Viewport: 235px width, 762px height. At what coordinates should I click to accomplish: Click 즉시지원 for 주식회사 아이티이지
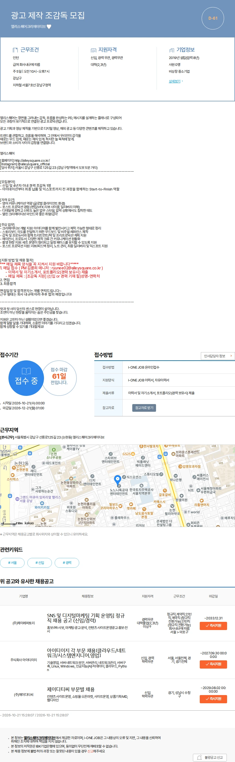pyautogui.click(x=213, y=664)
